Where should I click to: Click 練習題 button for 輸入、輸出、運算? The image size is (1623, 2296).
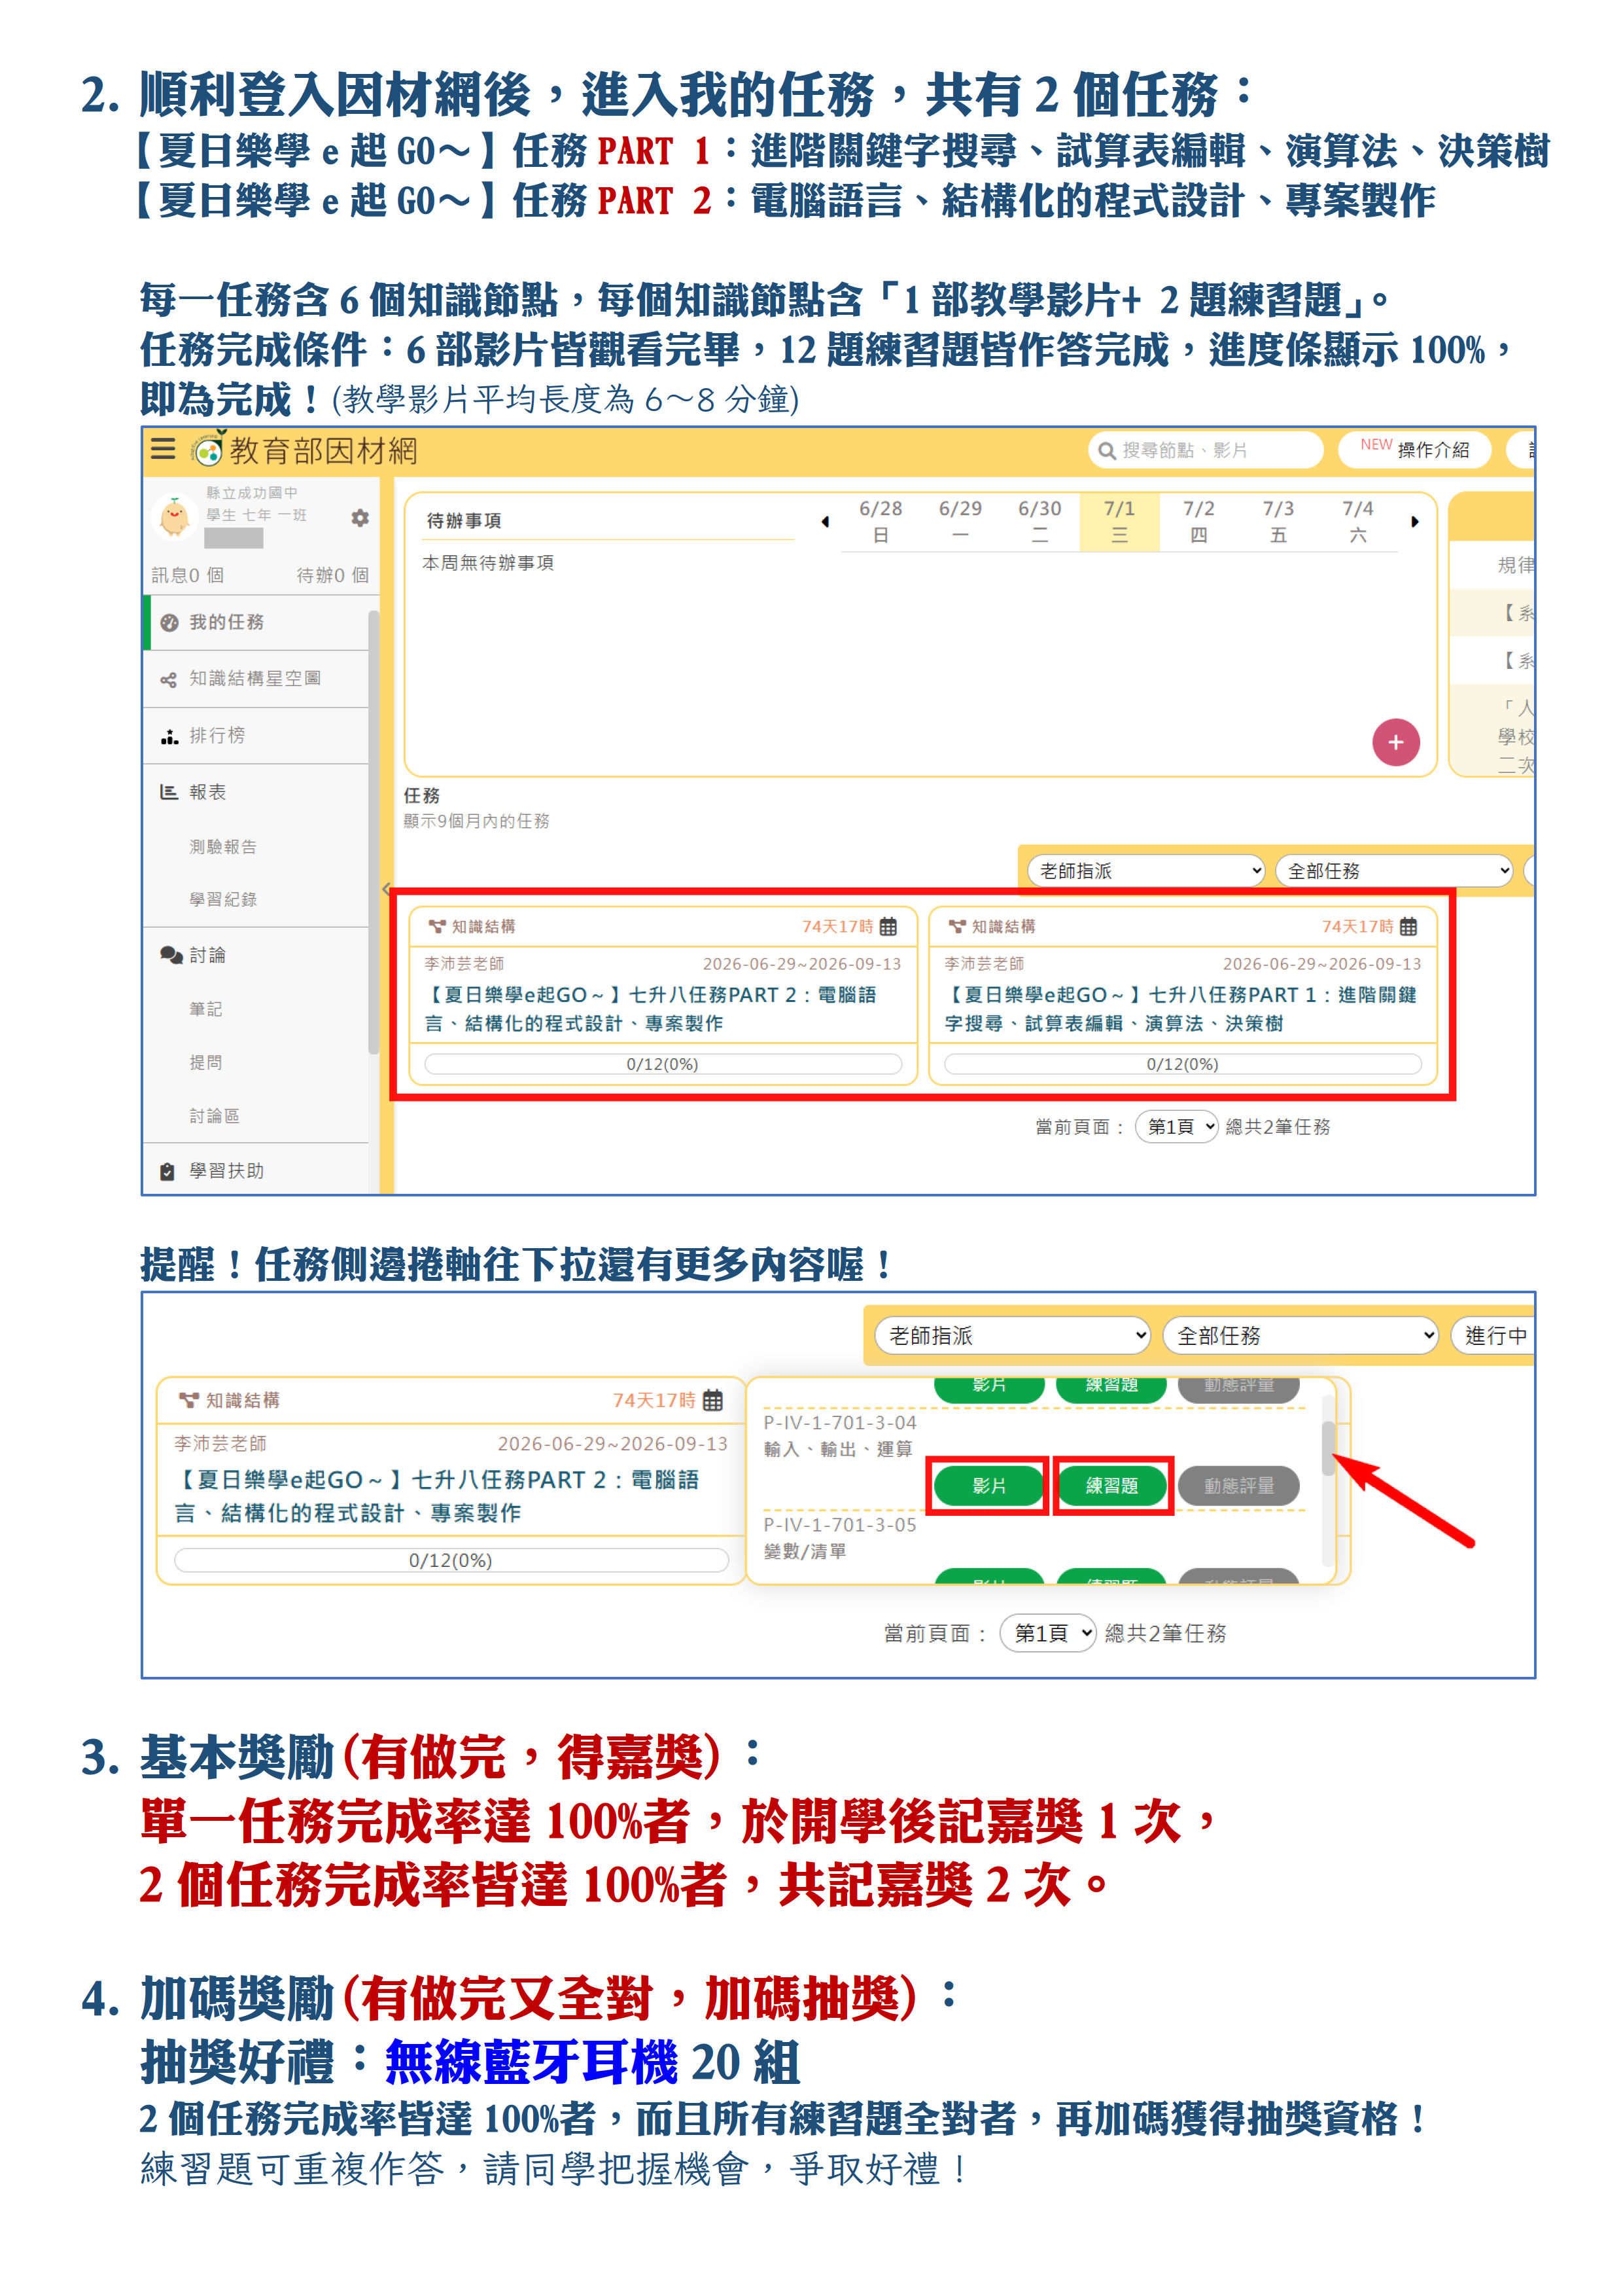(1111, 1486)
